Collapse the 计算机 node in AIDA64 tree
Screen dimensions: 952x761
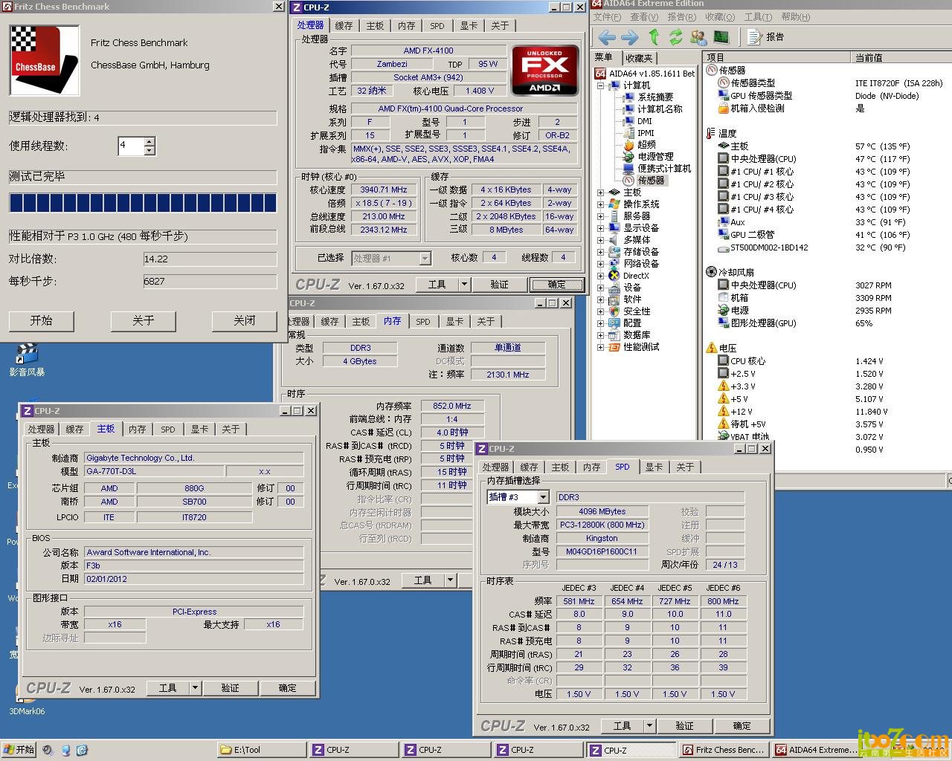pos(600,85)
